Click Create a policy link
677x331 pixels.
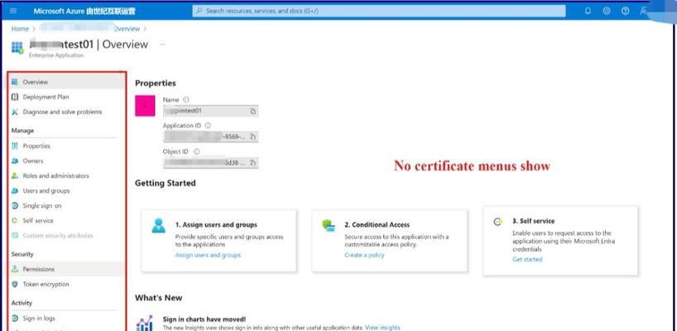click(x=364, y=255)
